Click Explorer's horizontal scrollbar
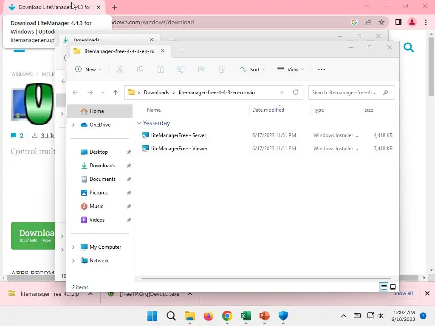The image size is (435, 326). (x=266, y=279)
